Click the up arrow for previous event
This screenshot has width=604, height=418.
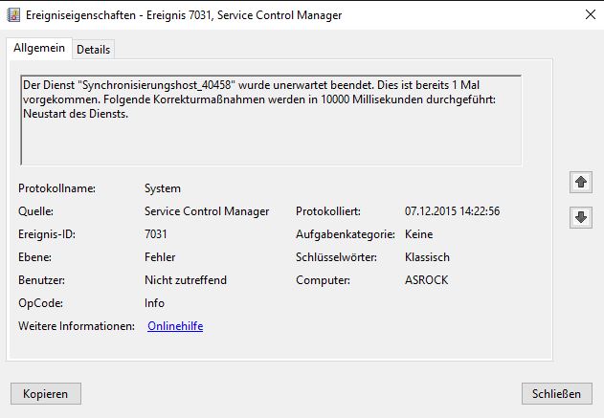pos(581,182)
